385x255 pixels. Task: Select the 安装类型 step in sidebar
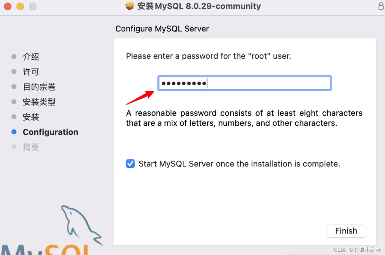coord(39,102)
